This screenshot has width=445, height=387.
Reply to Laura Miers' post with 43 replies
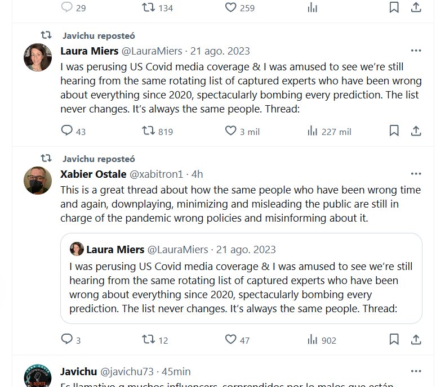[x=67, y=131]
